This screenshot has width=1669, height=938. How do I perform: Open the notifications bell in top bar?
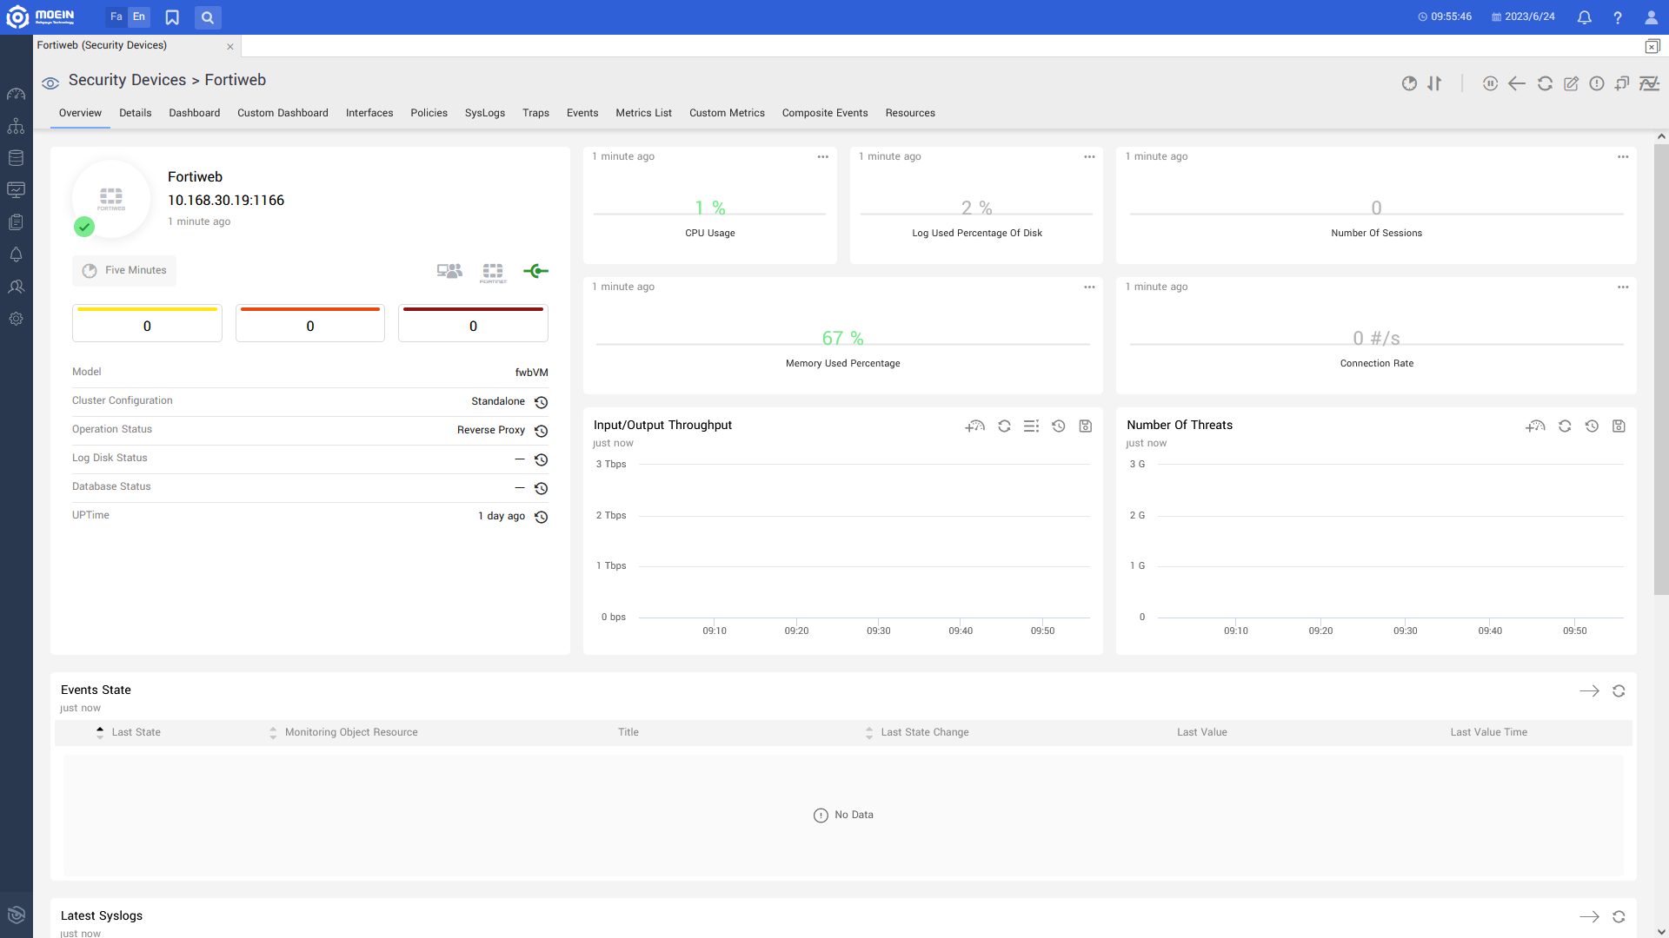point(1584,17)
